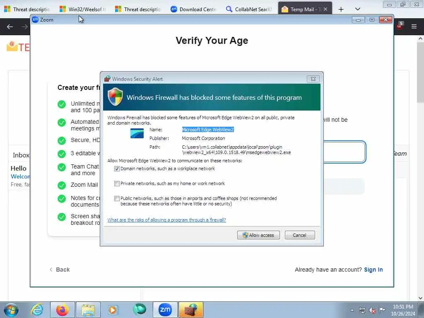Viewport: 424px width, 318px height.
Task: Open Firefox hamburger menu
Action: click(414, 26)
